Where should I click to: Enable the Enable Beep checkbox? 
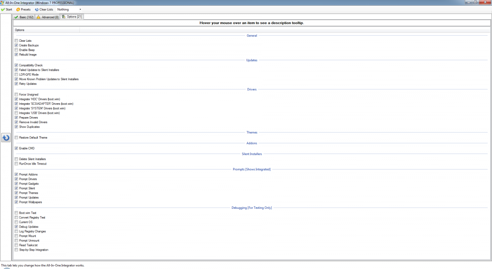tap(16, 50)
